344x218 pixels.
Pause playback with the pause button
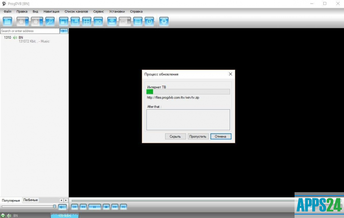(95, 207)
